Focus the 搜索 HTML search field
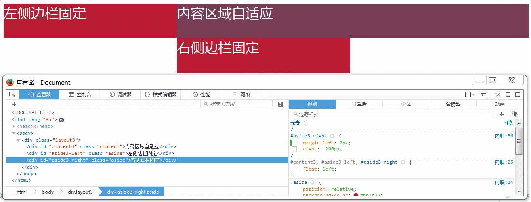Image resolution: width=531 pixels, height=202 pixels. pos(237,104)
